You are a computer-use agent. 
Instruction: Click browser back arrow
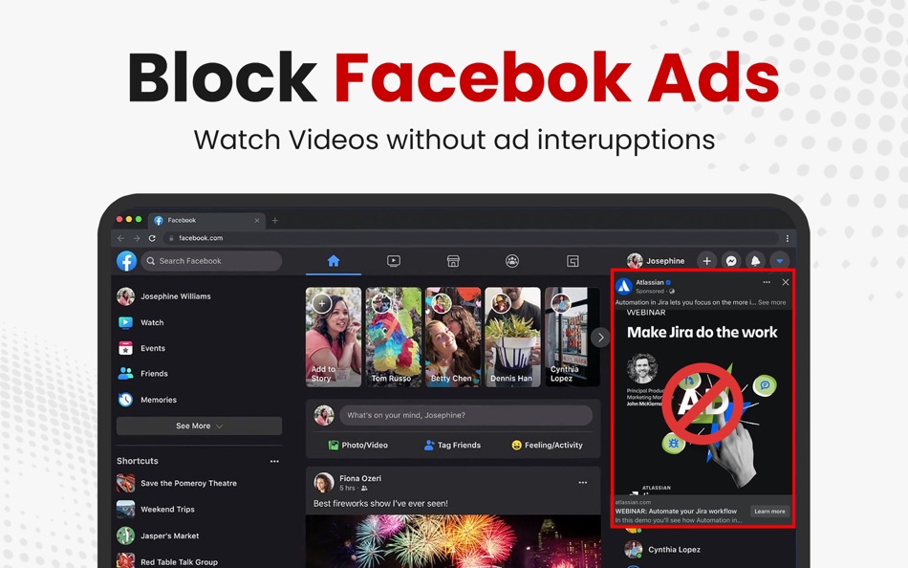[120, 238]
